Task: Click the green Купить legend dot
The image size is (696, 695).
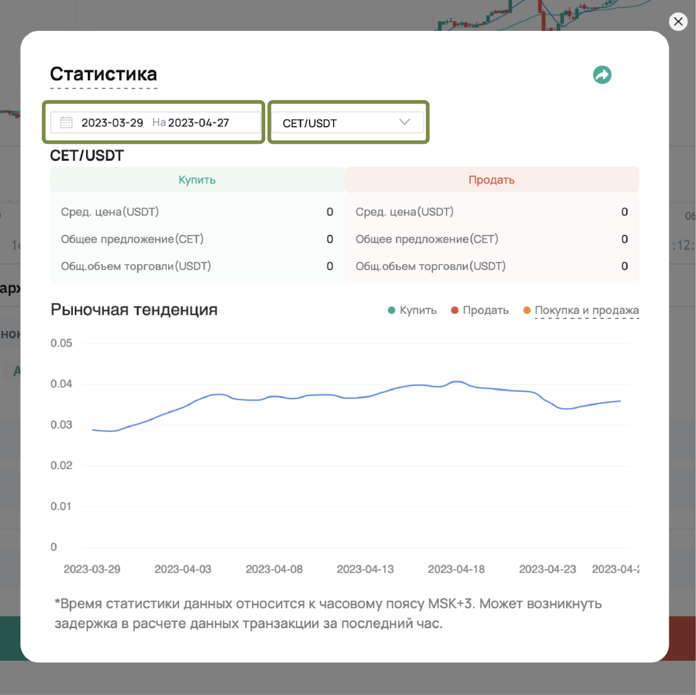Action: [x=391, y=310]
